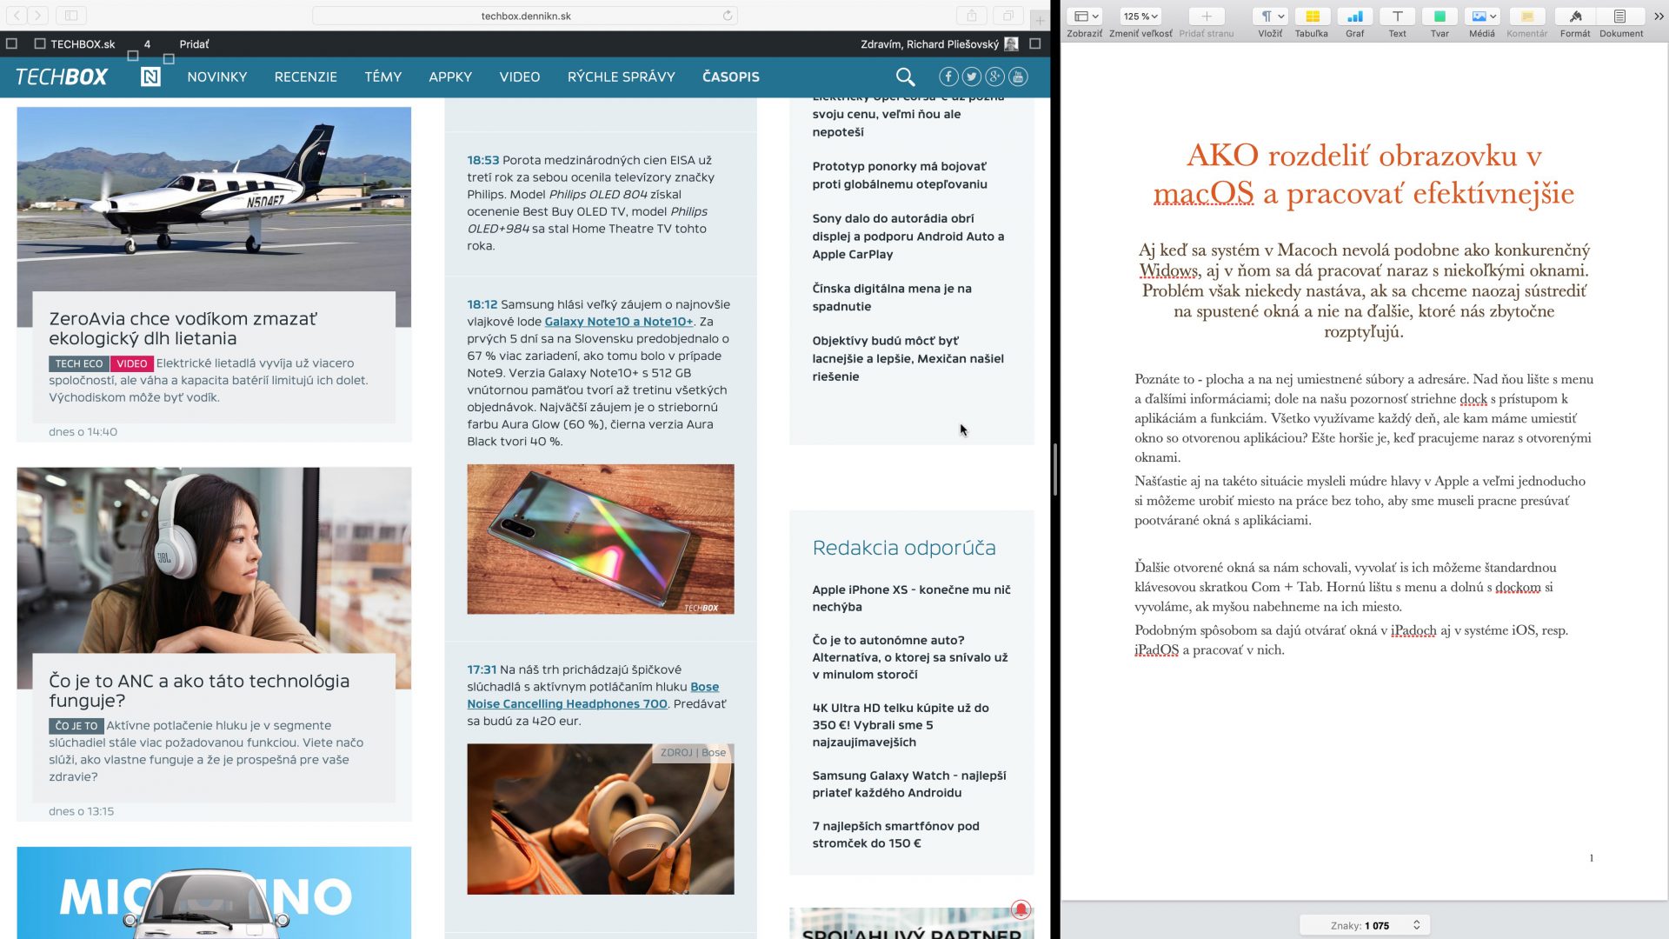This screenshot has width=1669, height=939.
Task: Click the Bose headphones photo
Action: [600, 818]
